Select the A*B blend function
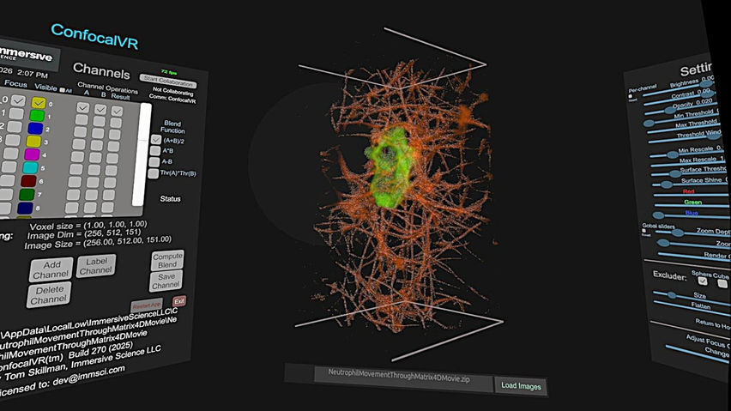The width and height of the screenshot is (731, 411). pyautogui.click(x=154, y=150)
